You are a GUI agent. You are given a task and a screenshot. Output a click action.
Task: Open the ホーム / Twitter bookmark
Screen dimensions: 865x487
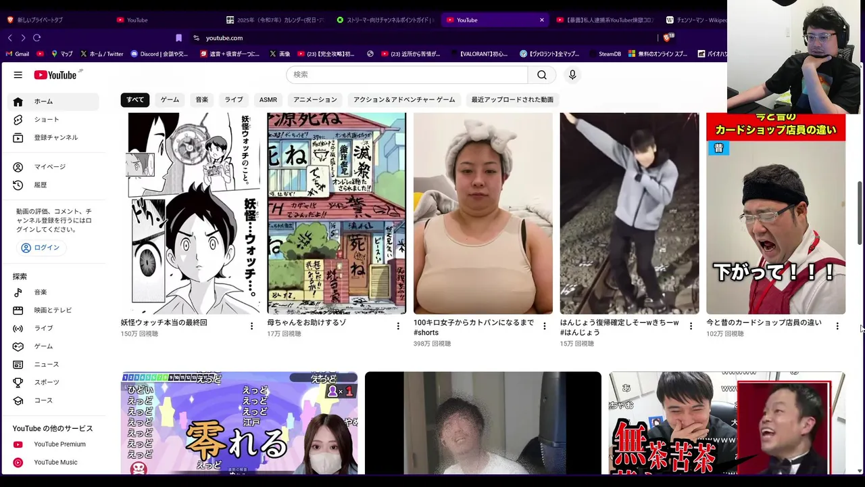point(102,53)
